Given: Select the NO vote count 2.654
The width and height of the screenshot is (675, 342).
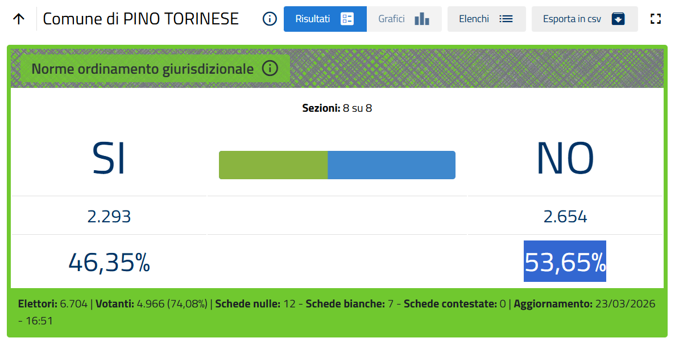Looking at the screenshot, I should point(565,216).
